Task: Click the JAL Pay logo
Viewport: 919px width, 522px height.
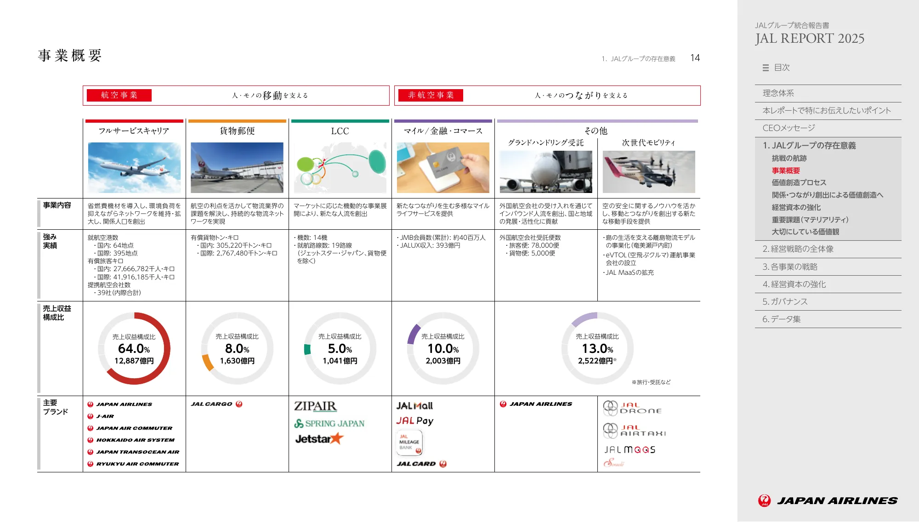Action: tap(415, 420)
